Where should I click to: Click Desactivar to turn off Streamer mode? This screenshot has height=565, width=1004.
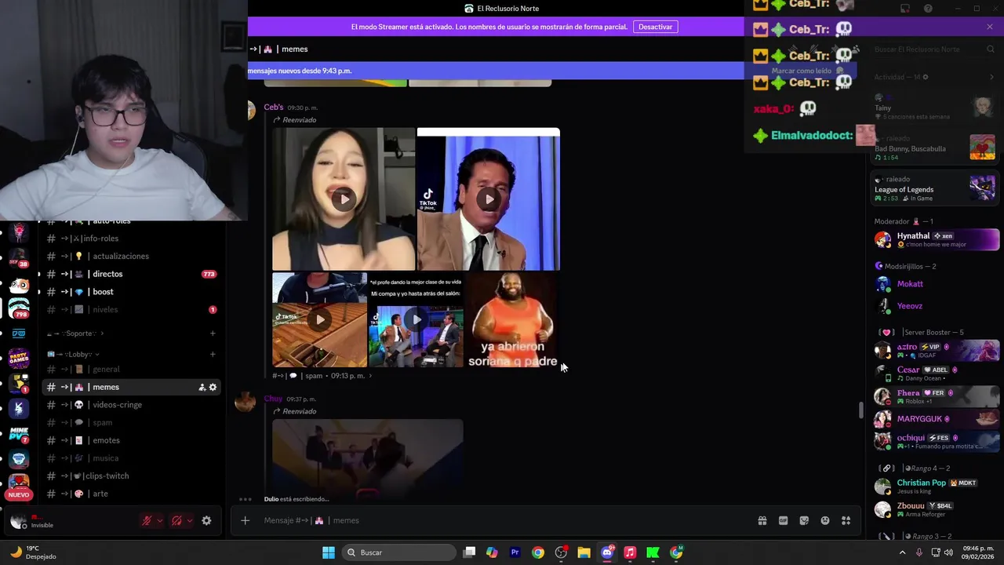click(655, 27)
